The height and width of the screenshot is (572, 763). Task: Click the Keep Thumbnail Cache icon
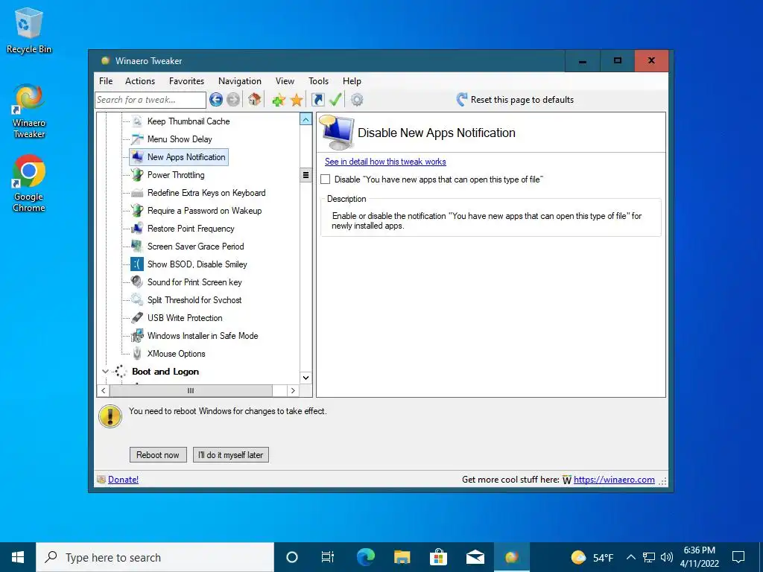tap(137, 121)
